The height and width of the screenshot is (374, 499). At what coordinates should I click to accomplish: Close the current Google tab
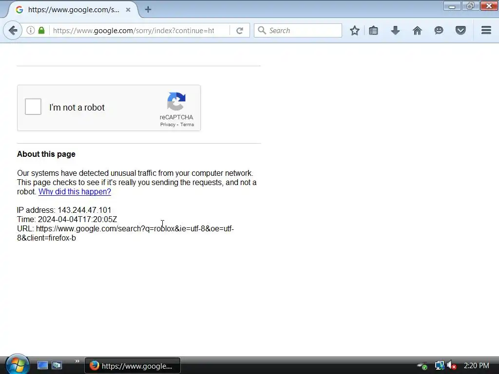tap(128, 10)
